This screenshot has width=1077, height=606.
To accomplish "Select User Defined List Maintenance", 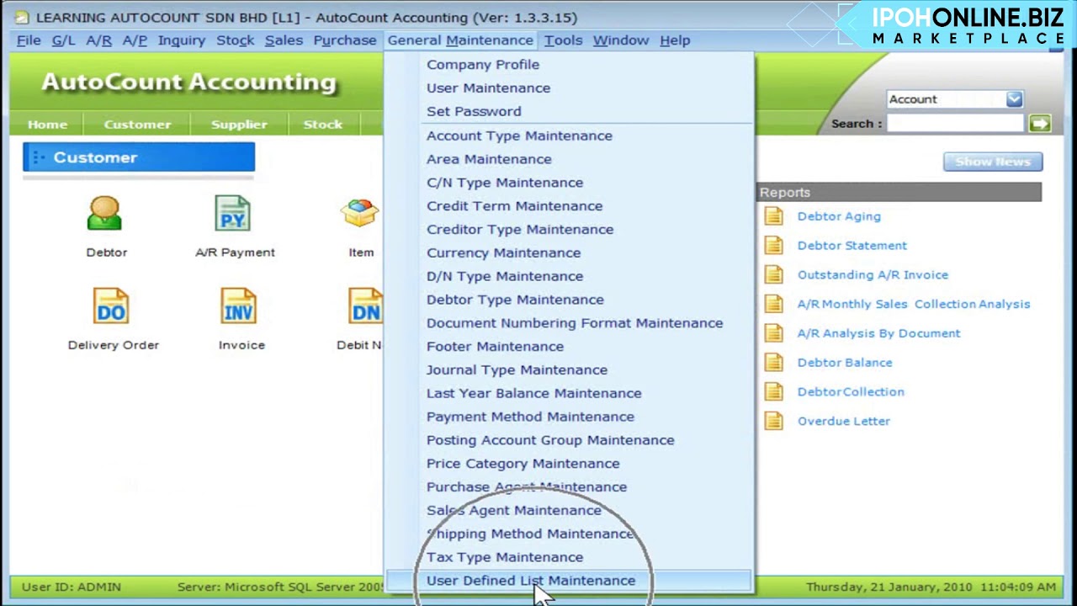I will [x=569, y=581].
